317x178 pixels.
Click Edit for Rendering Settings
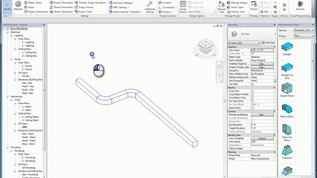coord(262,115)
